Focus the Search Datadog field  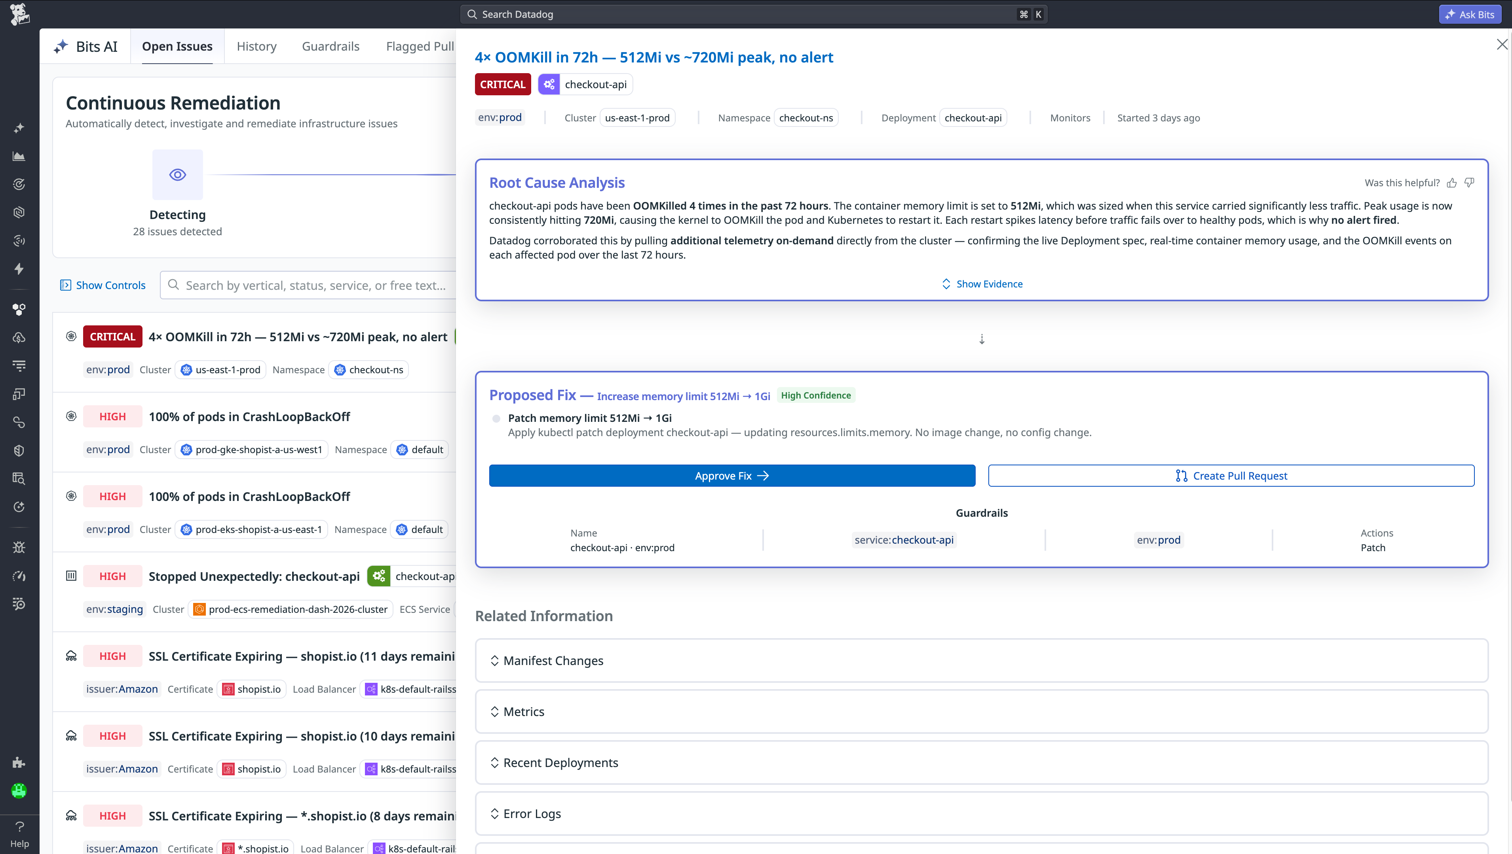(753, 14)
